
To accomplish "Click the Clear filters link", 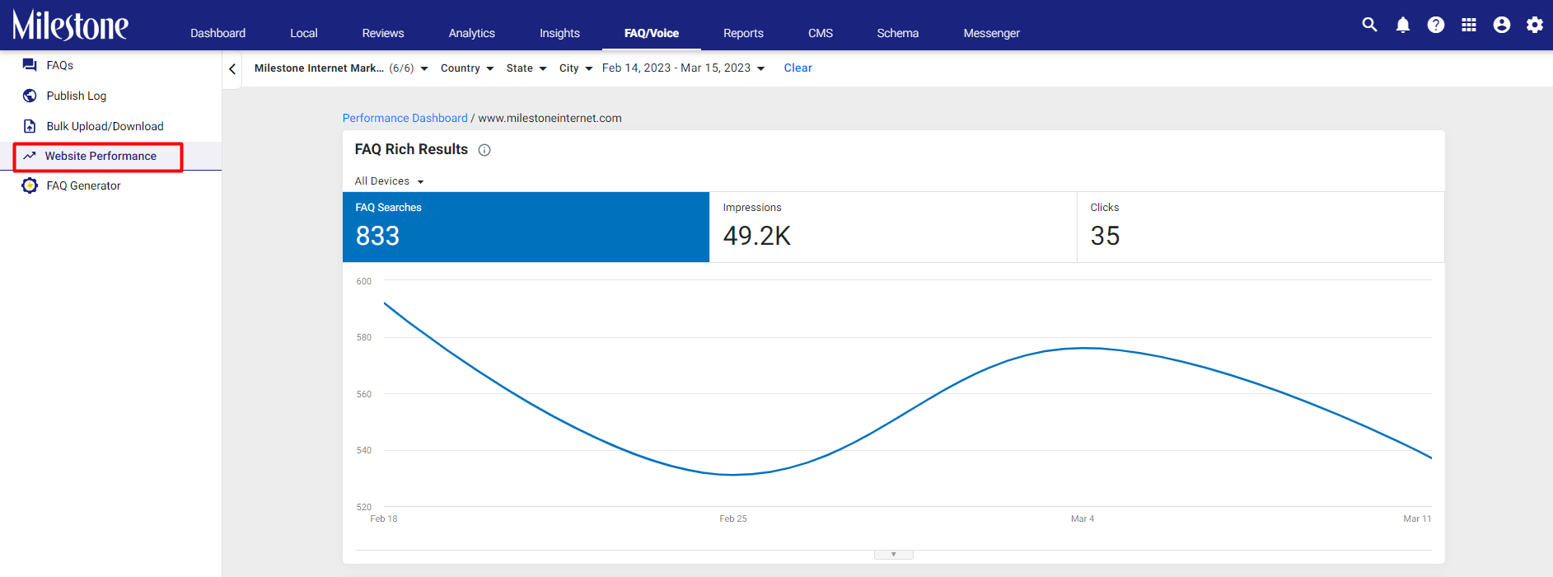I will click(x=798, y=68).
